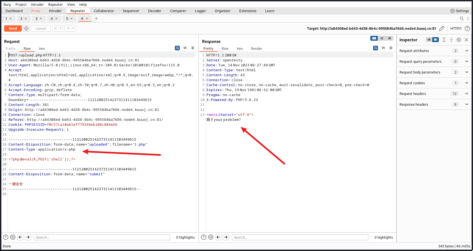Focus the request search field
473x251 pixels.
click(x=102, y=237)
